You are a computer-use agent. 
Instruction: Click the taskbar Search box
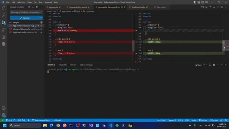pyautogui.click(x=25, y=125)
